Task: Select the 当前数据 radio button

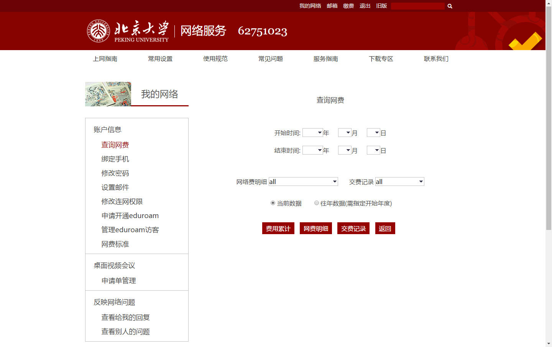Action: pos(273,203)
